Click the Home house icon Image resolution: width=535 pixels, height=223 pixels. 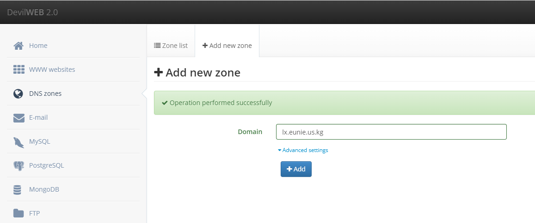[x=18, y=46]
